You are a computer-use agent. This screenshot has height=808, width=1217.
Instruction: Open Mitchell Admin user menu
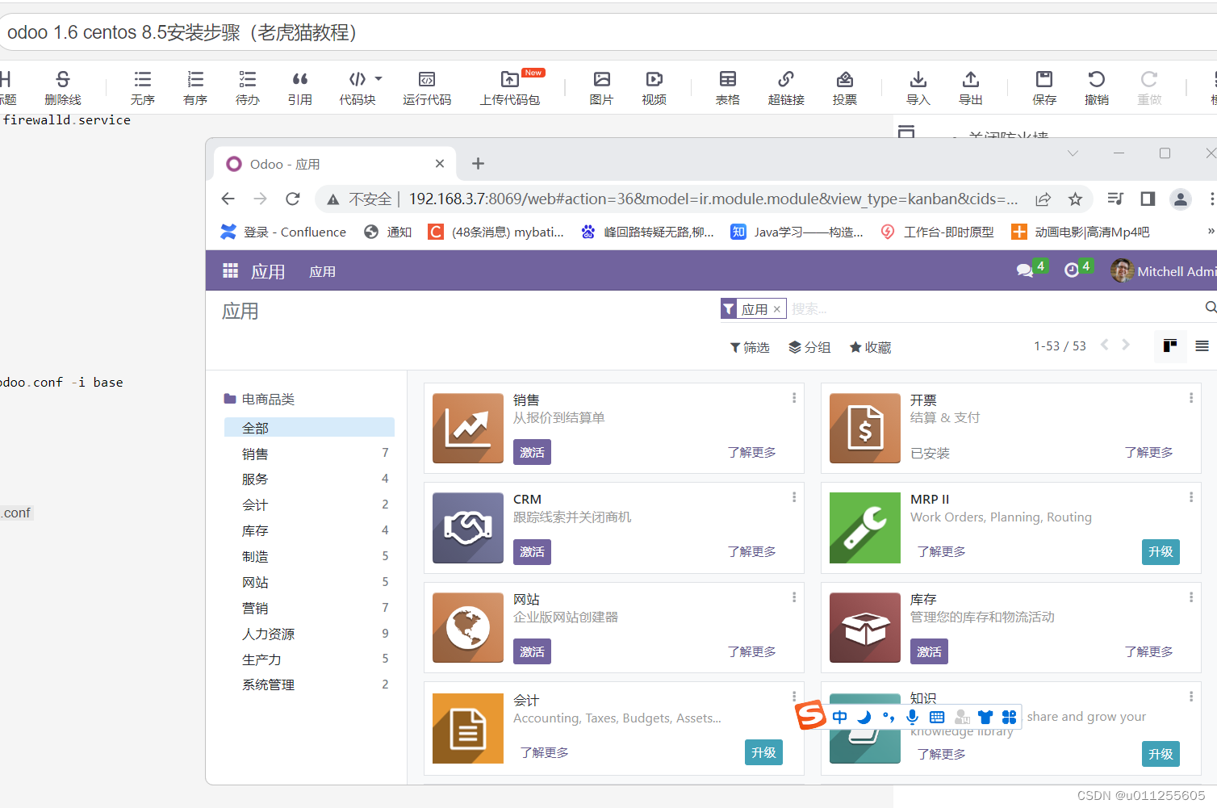[1163, 271]
